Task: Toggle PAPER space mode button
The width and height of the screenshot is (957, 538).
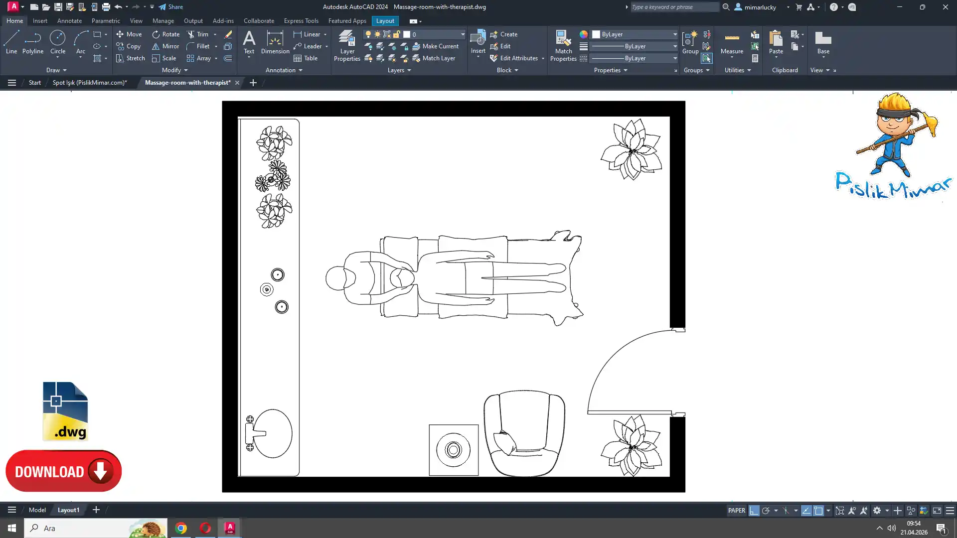Action: (x=736, y=511)
